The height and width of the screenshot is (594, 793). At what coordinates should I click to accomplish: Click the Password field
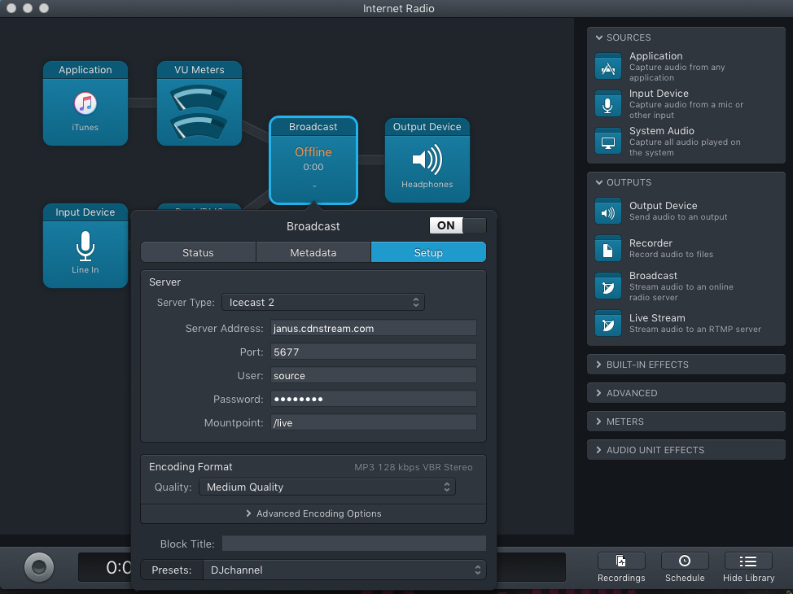[x=373, y=399]
